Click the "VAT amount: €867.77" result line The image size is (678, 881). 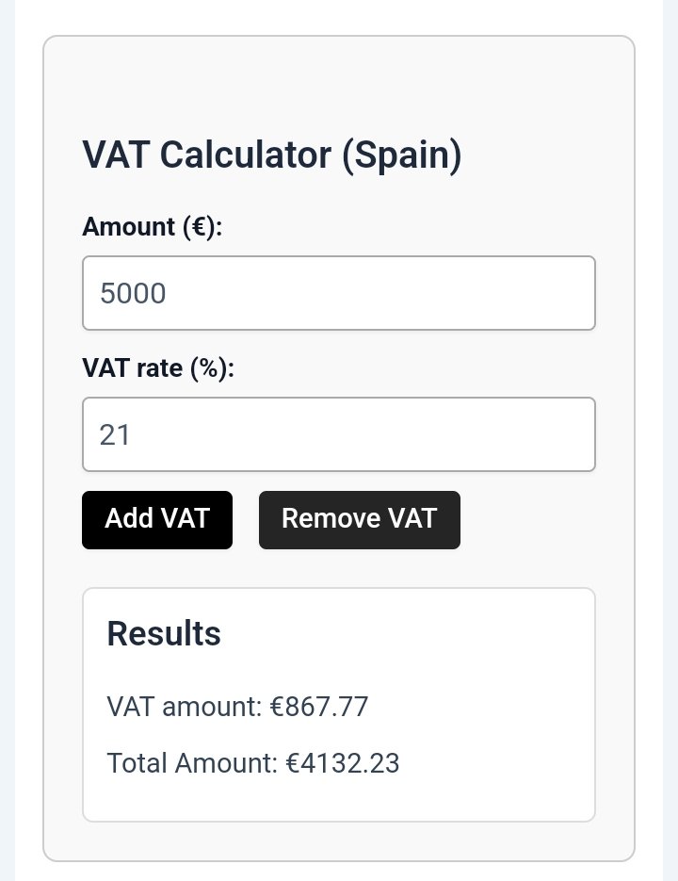pyautogui.click(x=237, y=707)
